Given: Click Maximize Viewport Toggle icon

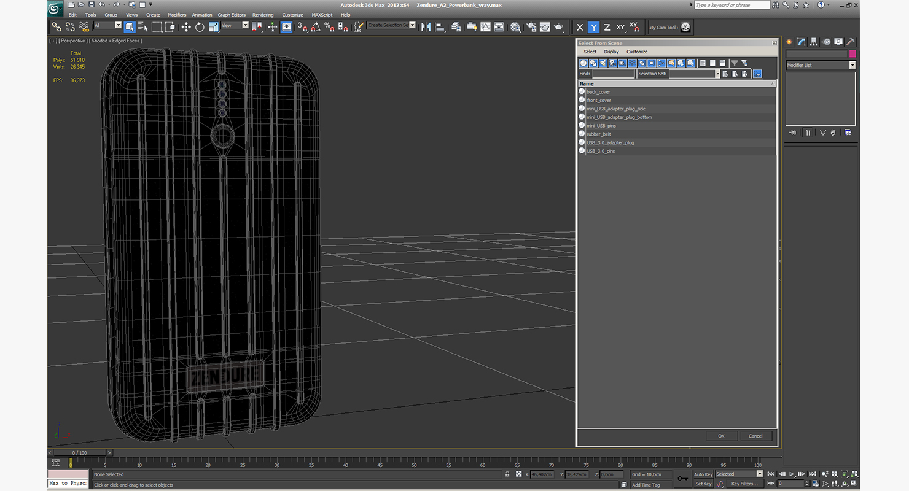Looking at the screenshot, I should coord(854,484).
